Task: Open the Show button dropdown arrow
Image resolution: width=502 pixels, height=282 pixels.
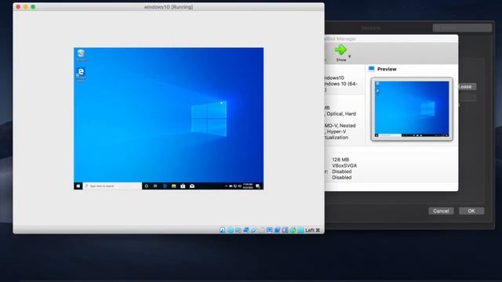Action: point(350,56)
